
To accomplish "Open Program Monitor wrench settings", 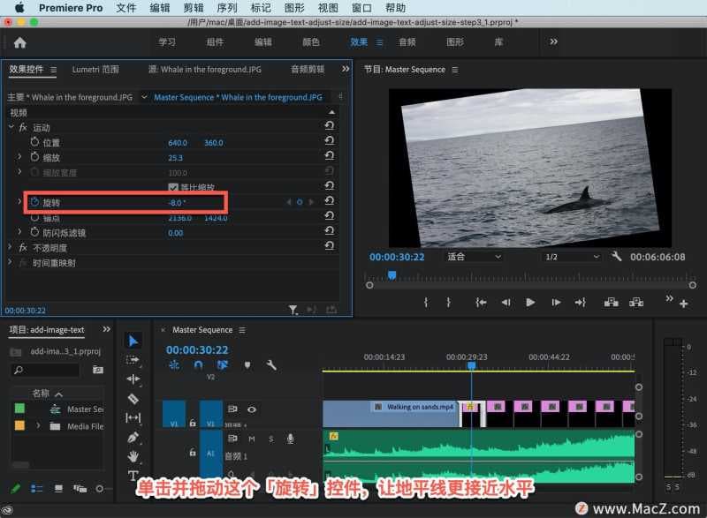I will coord(617,257).
